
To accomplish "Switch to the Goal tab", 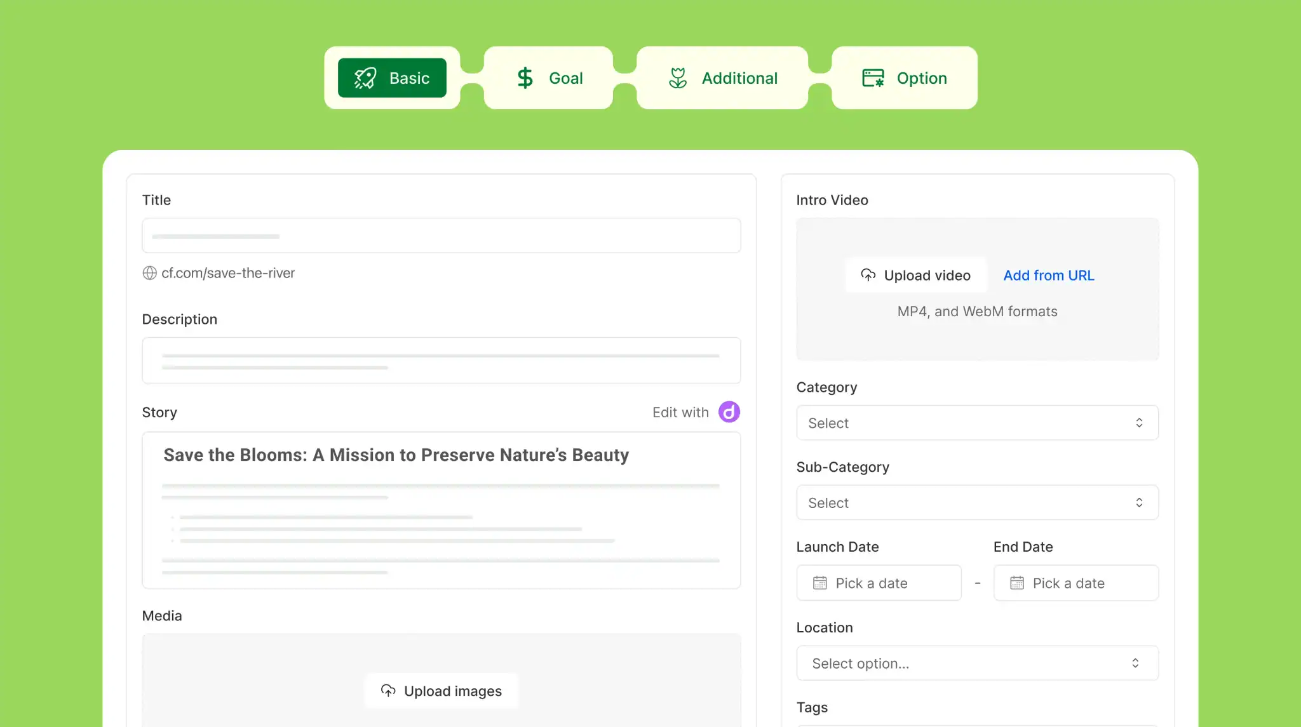I will [x=549, y=78].
